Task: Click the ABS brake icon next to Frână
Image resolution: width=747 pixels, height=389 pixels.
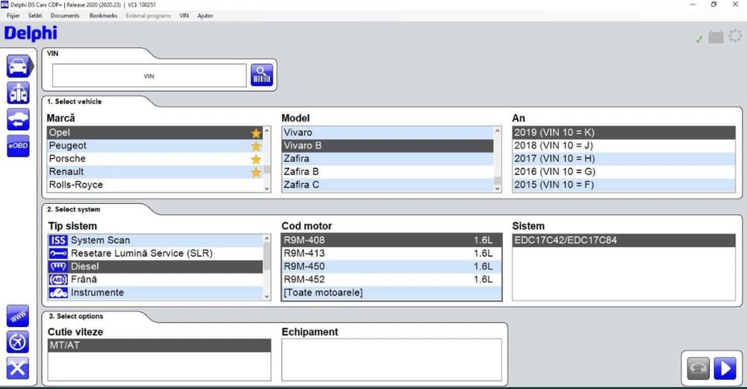Action: (x=58, y=279)
